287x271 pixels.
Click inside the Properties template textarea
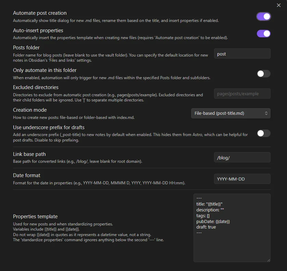(232, 240)
